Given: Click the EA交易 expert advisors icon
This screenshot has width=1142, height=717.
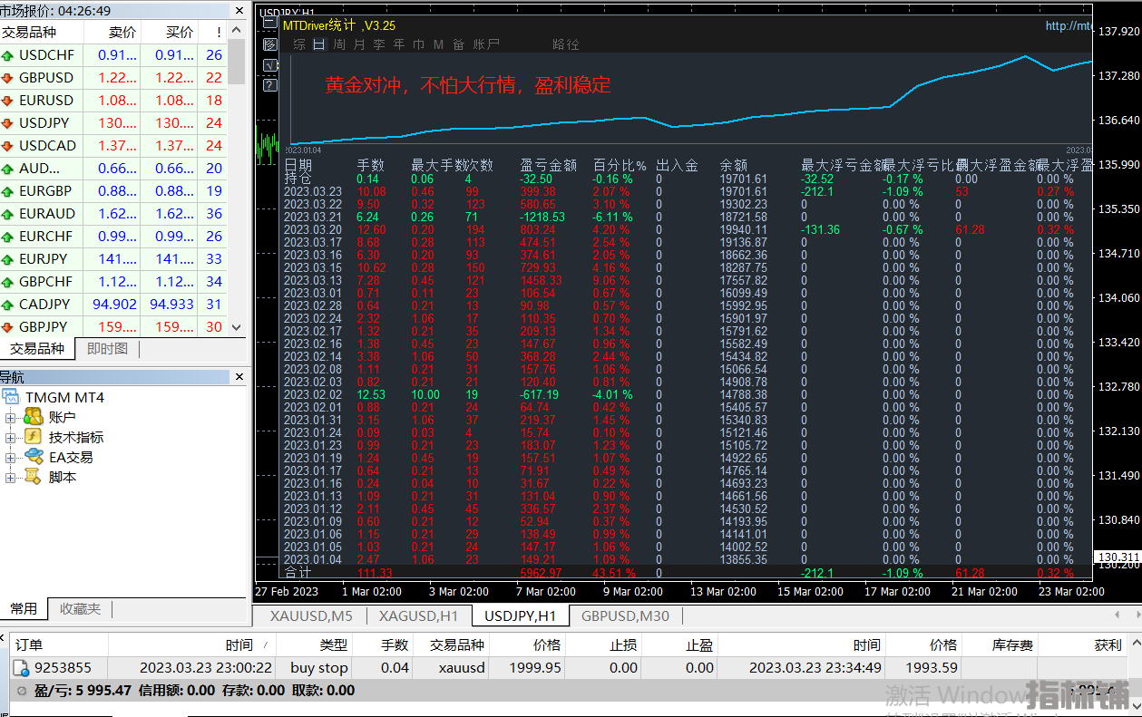Looking at the screenshot, I should pos(34,457).
